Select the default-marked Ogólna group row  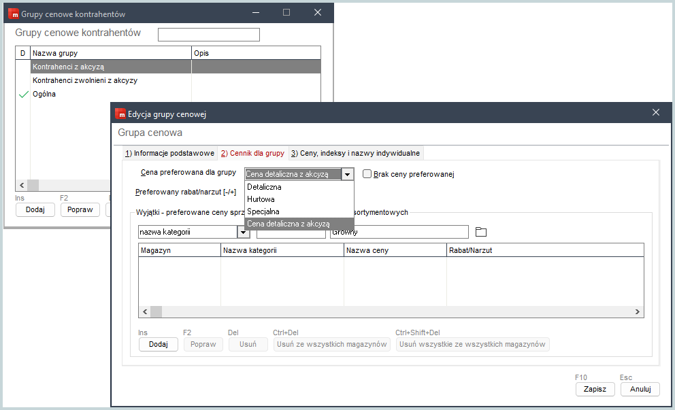(168, 94)
